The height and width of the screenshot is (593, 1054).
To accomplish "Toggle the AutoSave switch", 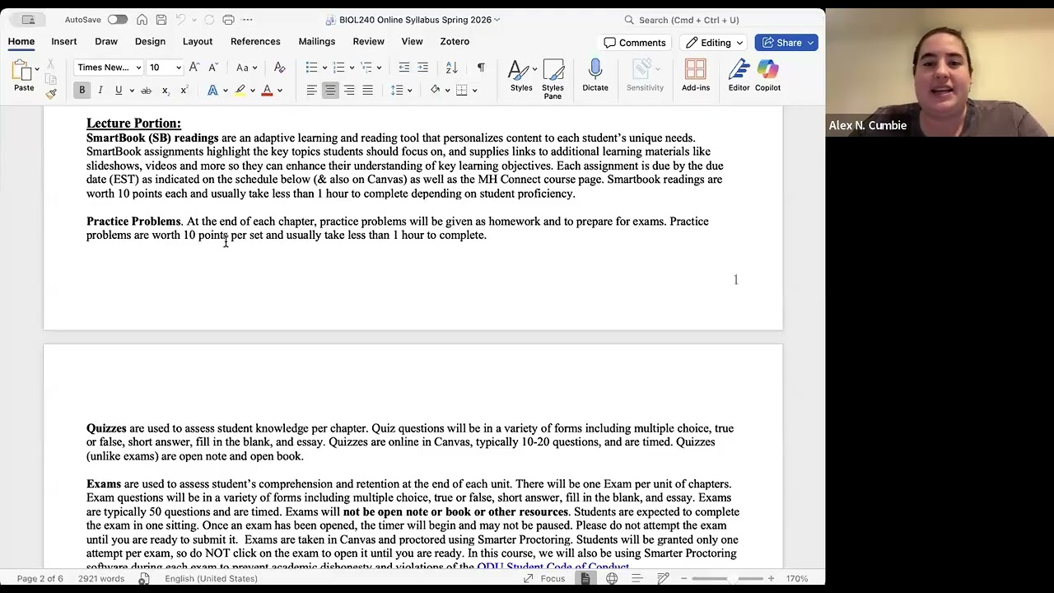I will pyautogui.click(x=117, y=20).
